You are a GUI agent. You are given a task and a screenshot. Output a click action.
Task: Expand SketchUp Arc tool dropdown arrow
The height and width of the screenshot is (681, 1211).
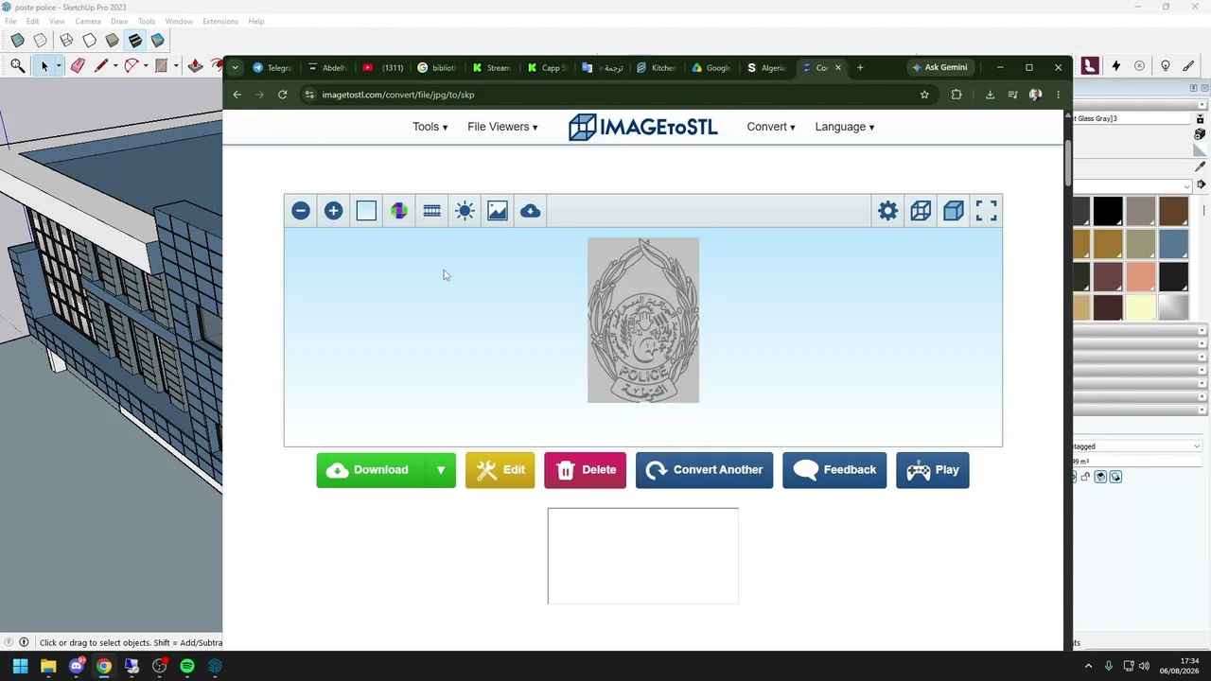(146, 66)
